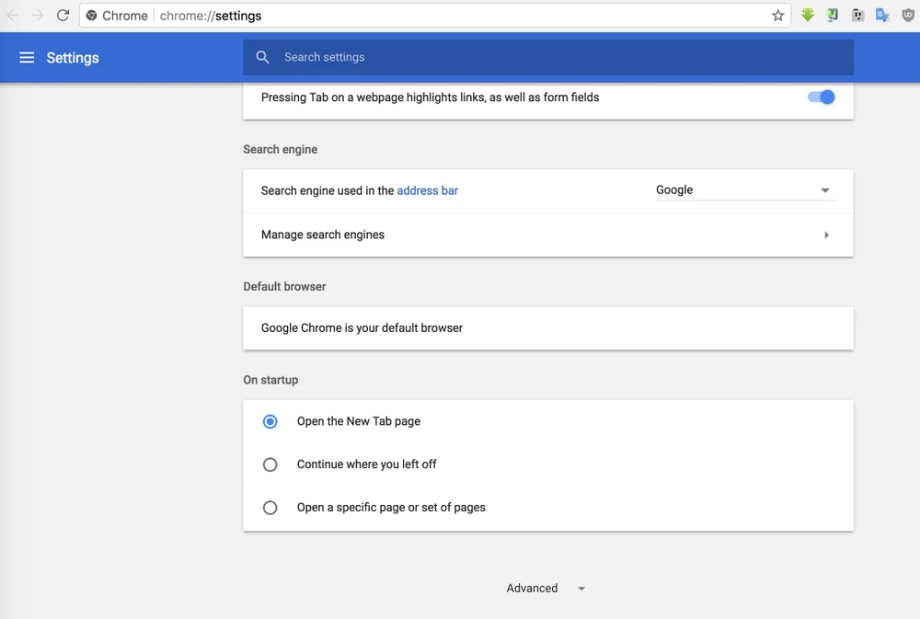Choose Open a specific page or set of pages
The width and height of the screenshot is (920, 619).
click(270, 508)
